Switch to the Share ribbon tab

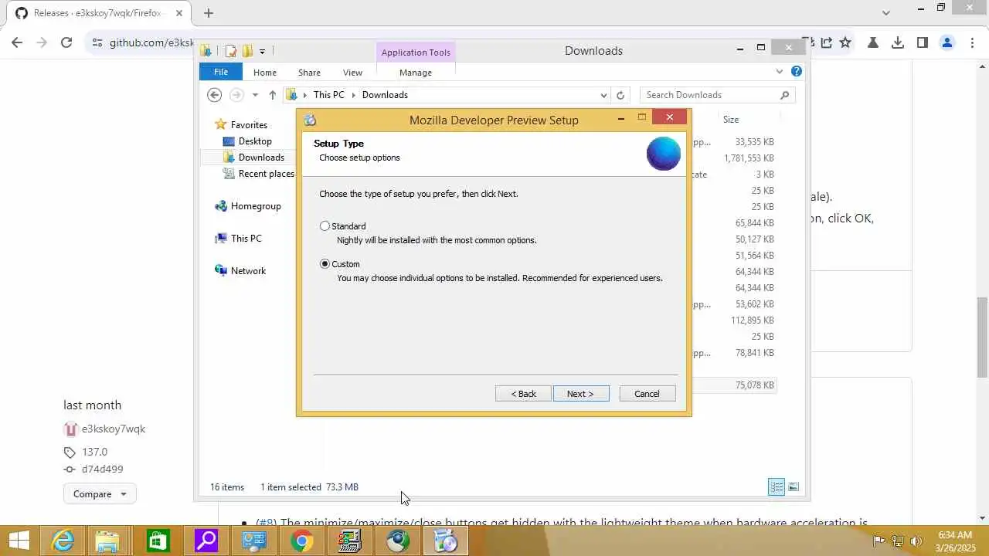pyautogui.click(x=309, y=73)
